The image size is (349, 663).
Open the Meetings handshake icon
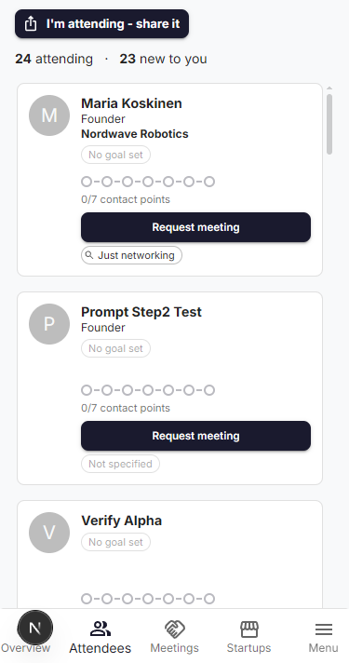(175, 629)
